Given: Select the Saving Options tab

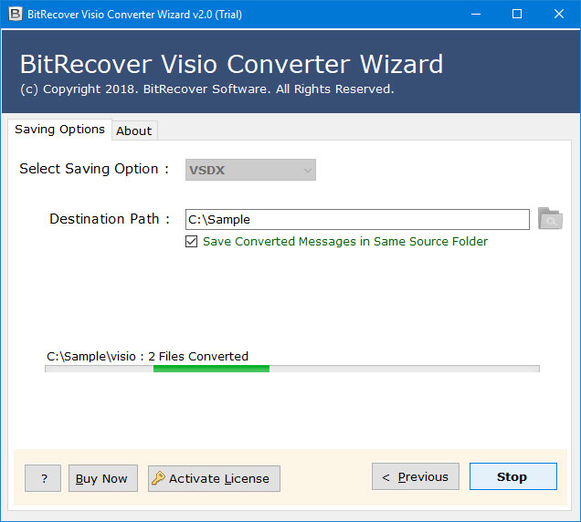Looking at the screenshot, I should click(59, 130).
